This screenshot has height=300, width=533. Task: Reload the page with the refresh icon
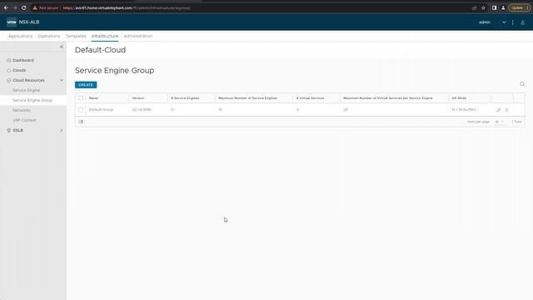(x=24, y=7)
